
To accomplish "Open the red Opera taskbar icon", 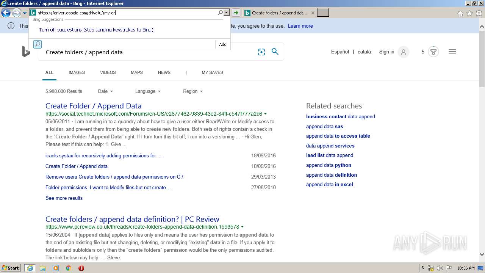I will click(x=81, y=268).
